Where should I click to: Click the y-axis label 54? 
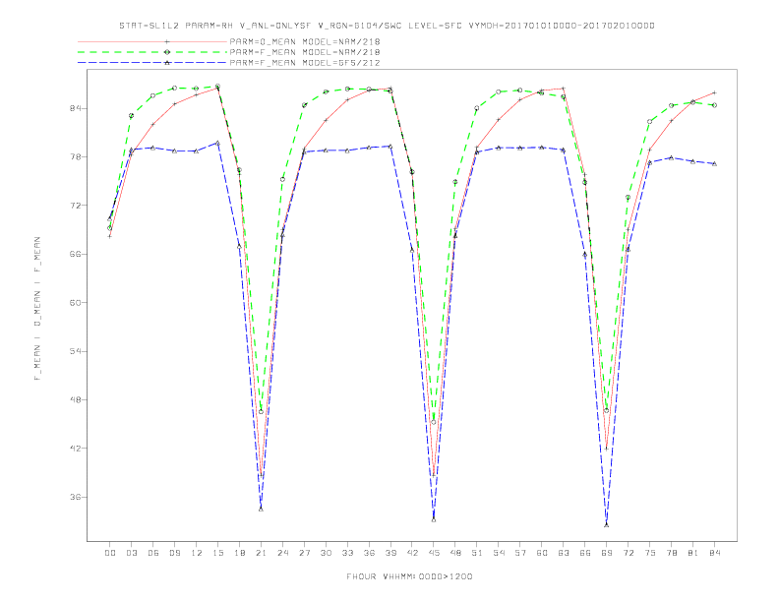coord(75,351)
